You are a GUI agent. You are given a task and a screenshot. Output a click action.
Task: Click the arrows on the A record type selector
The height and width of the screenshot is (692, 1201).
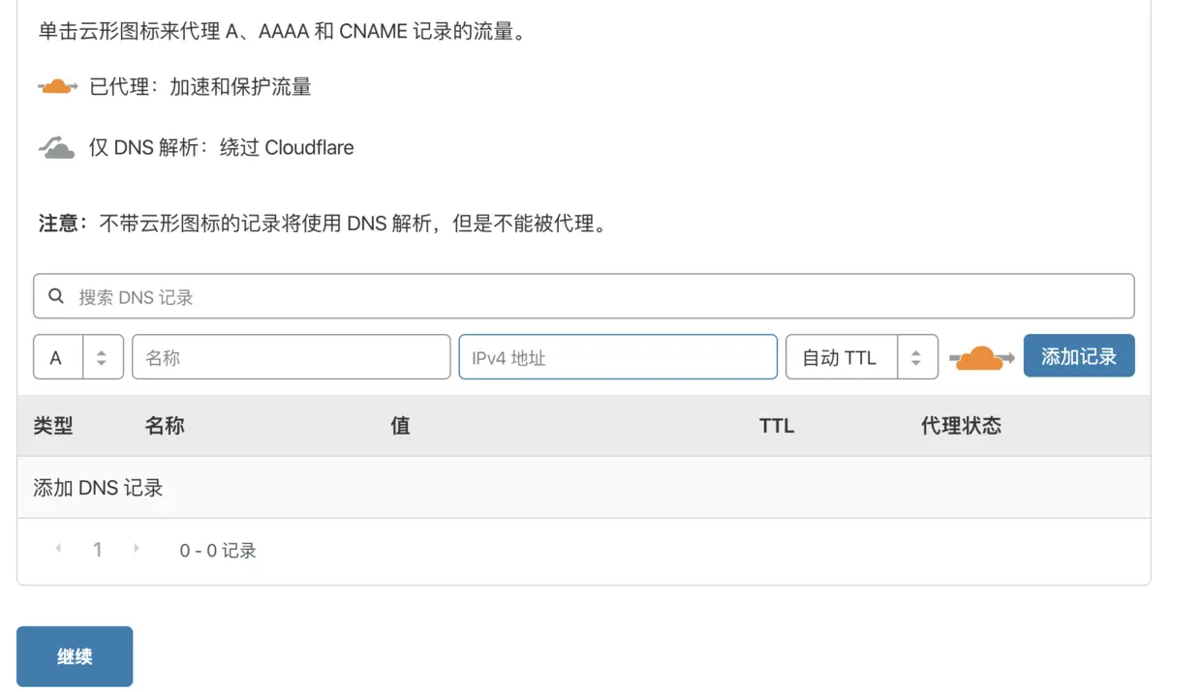click(x=103, y=357)
